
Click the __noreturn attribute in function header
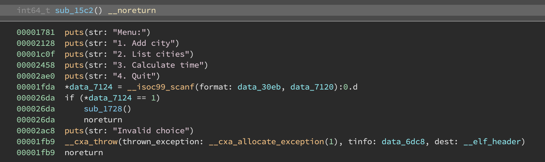pyautogui.click(x=132, y=11)
